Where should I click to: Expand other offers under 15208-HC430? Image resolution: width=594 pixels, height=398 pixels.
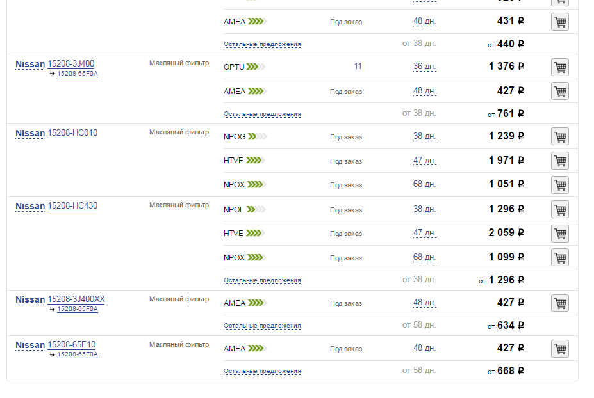point(262,280)
